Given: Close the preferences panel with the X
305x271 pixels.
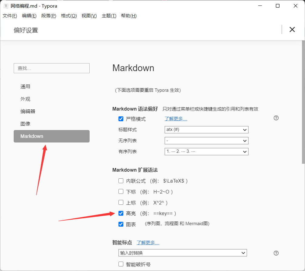Looking at the screenshot, I should pyautogui.click(x=292, y=29).
